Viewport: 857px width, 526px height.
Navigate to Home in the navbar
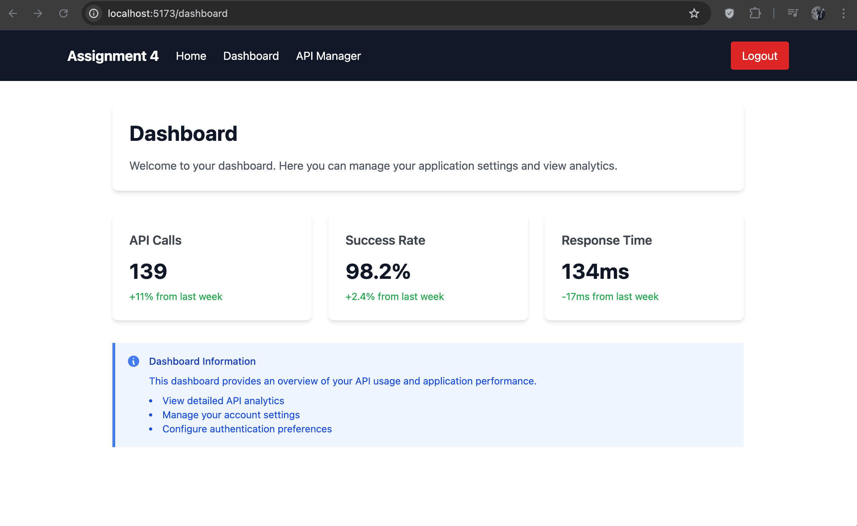coord(191,56)
